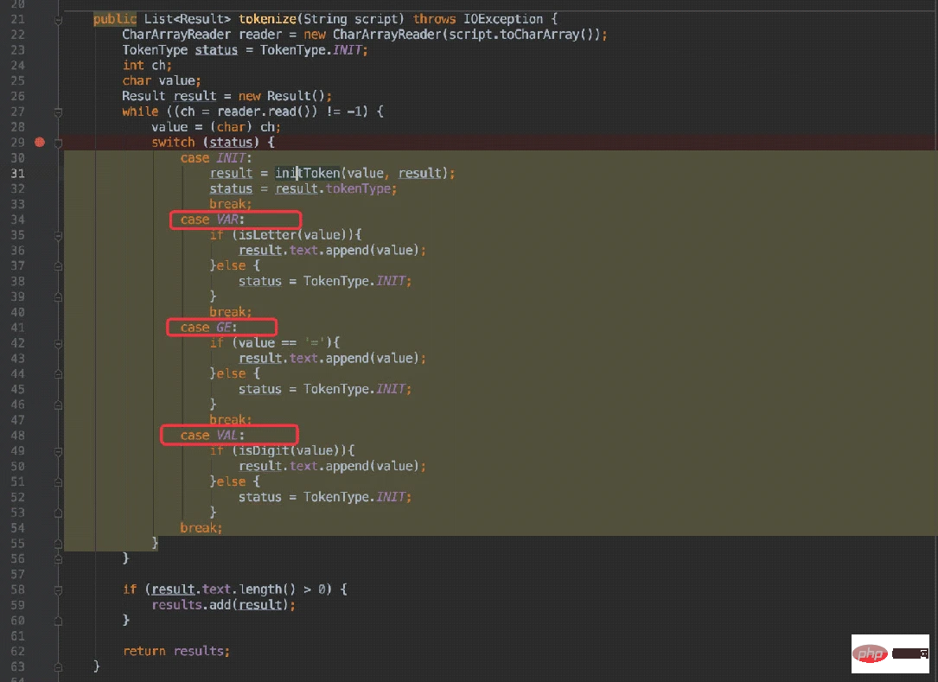Click the php logo watermark
Screen dimensions: 938x682
point(871,655)
